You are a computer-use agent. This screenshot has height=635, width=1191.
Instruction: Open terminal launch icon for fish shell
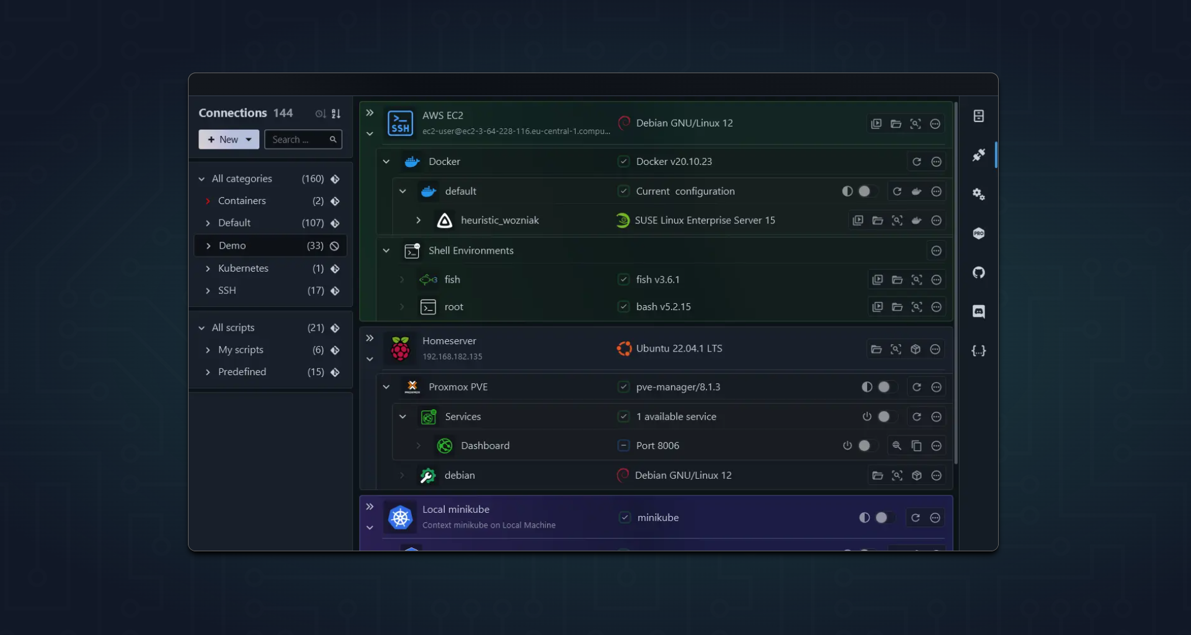tap(877, 280)
